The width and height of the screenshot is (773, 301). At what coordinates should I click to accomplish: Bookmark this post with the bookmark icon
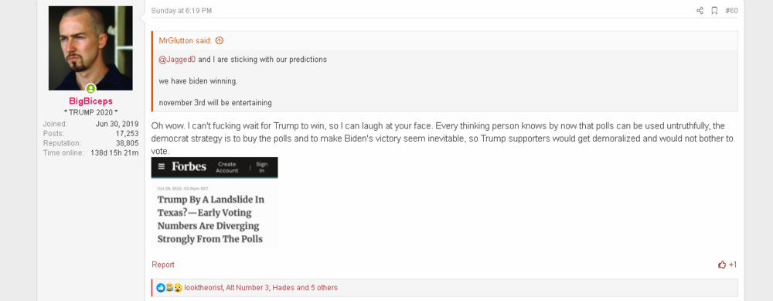point(714,11)
